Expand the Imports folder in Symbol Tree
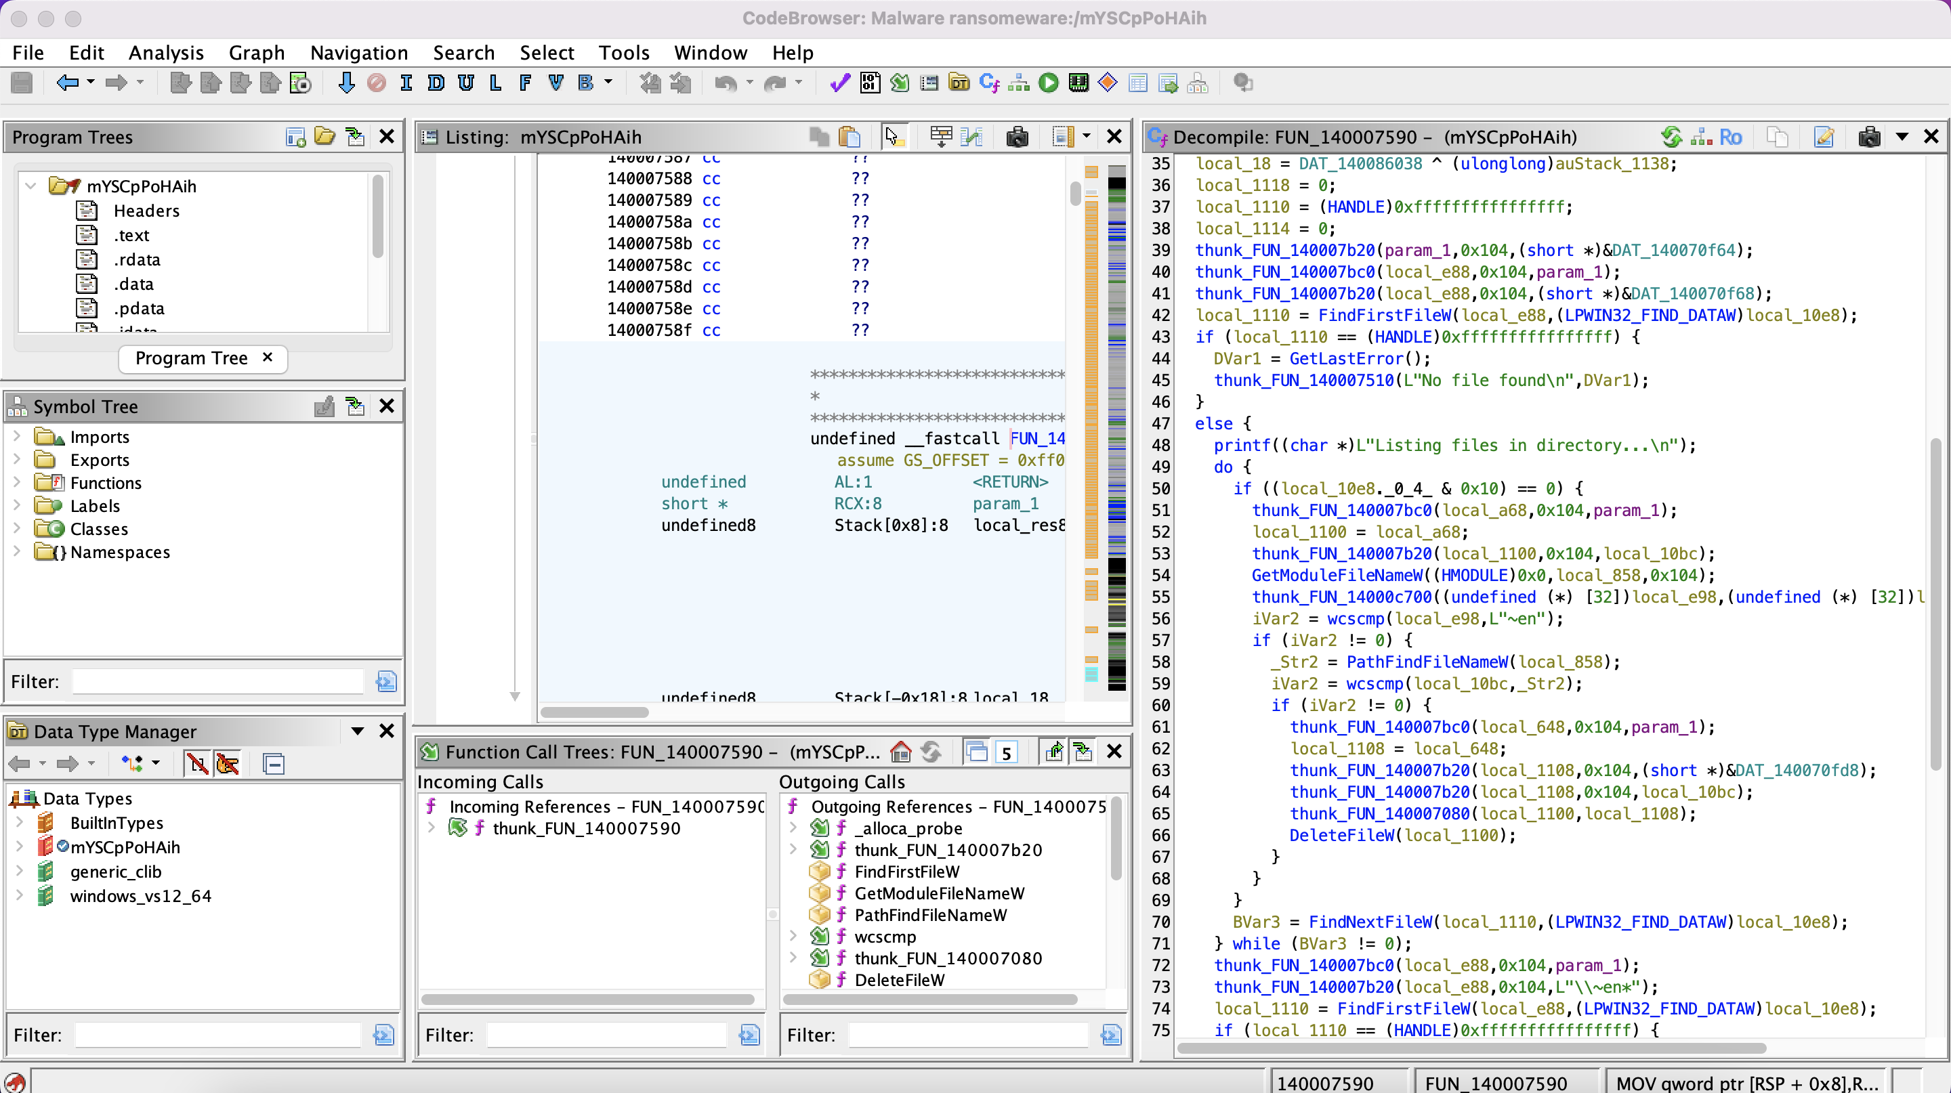Viewport: 1951px width, 1093px height. tap(17, 437)
